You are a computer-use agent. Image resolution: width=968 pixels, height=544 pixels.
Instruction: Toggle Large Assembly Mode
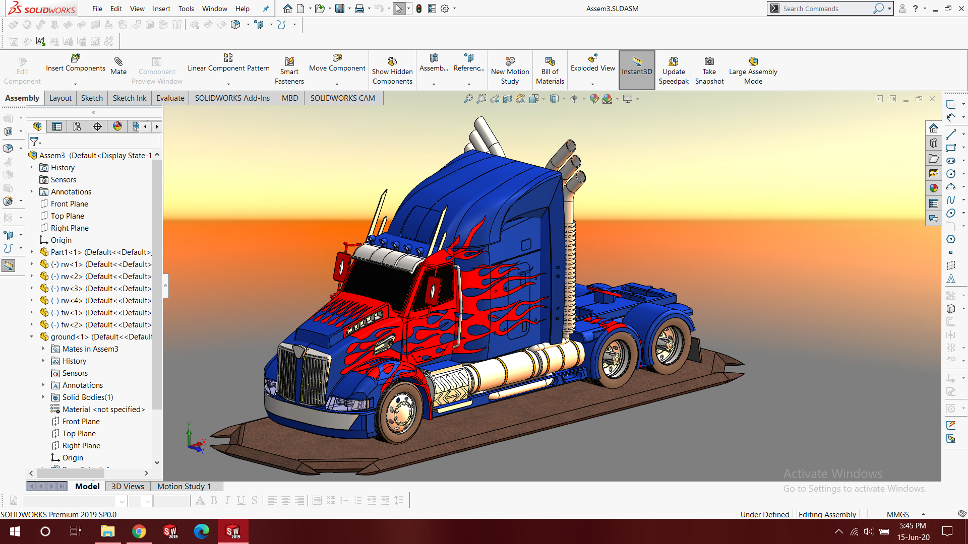tap(753, 71)
